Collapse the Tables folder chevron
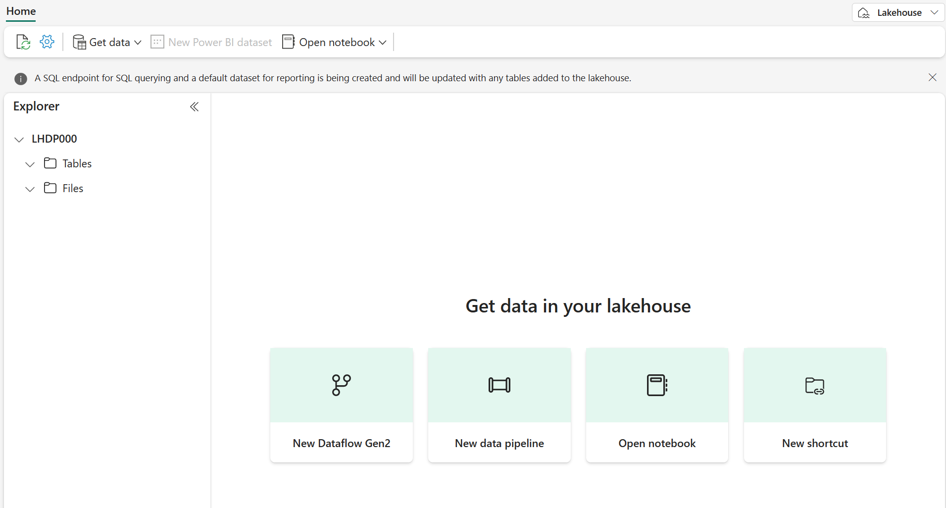Image resolution: width=946 pixels, height=508 pixels. (x=30, y=164)
